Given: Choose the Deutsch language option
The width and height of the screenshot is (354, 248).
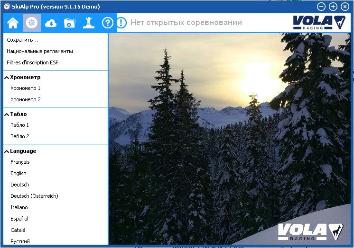Looking at the screenshot, I should click(x=19, y=185).
